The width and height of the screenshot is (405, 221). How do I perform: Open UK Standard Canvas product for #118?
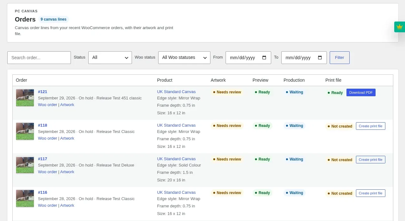click(x=176, y=125)
